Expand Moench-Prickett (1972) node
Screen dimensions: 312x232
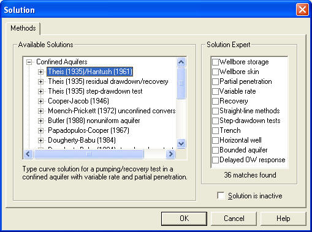pos(40,111)
